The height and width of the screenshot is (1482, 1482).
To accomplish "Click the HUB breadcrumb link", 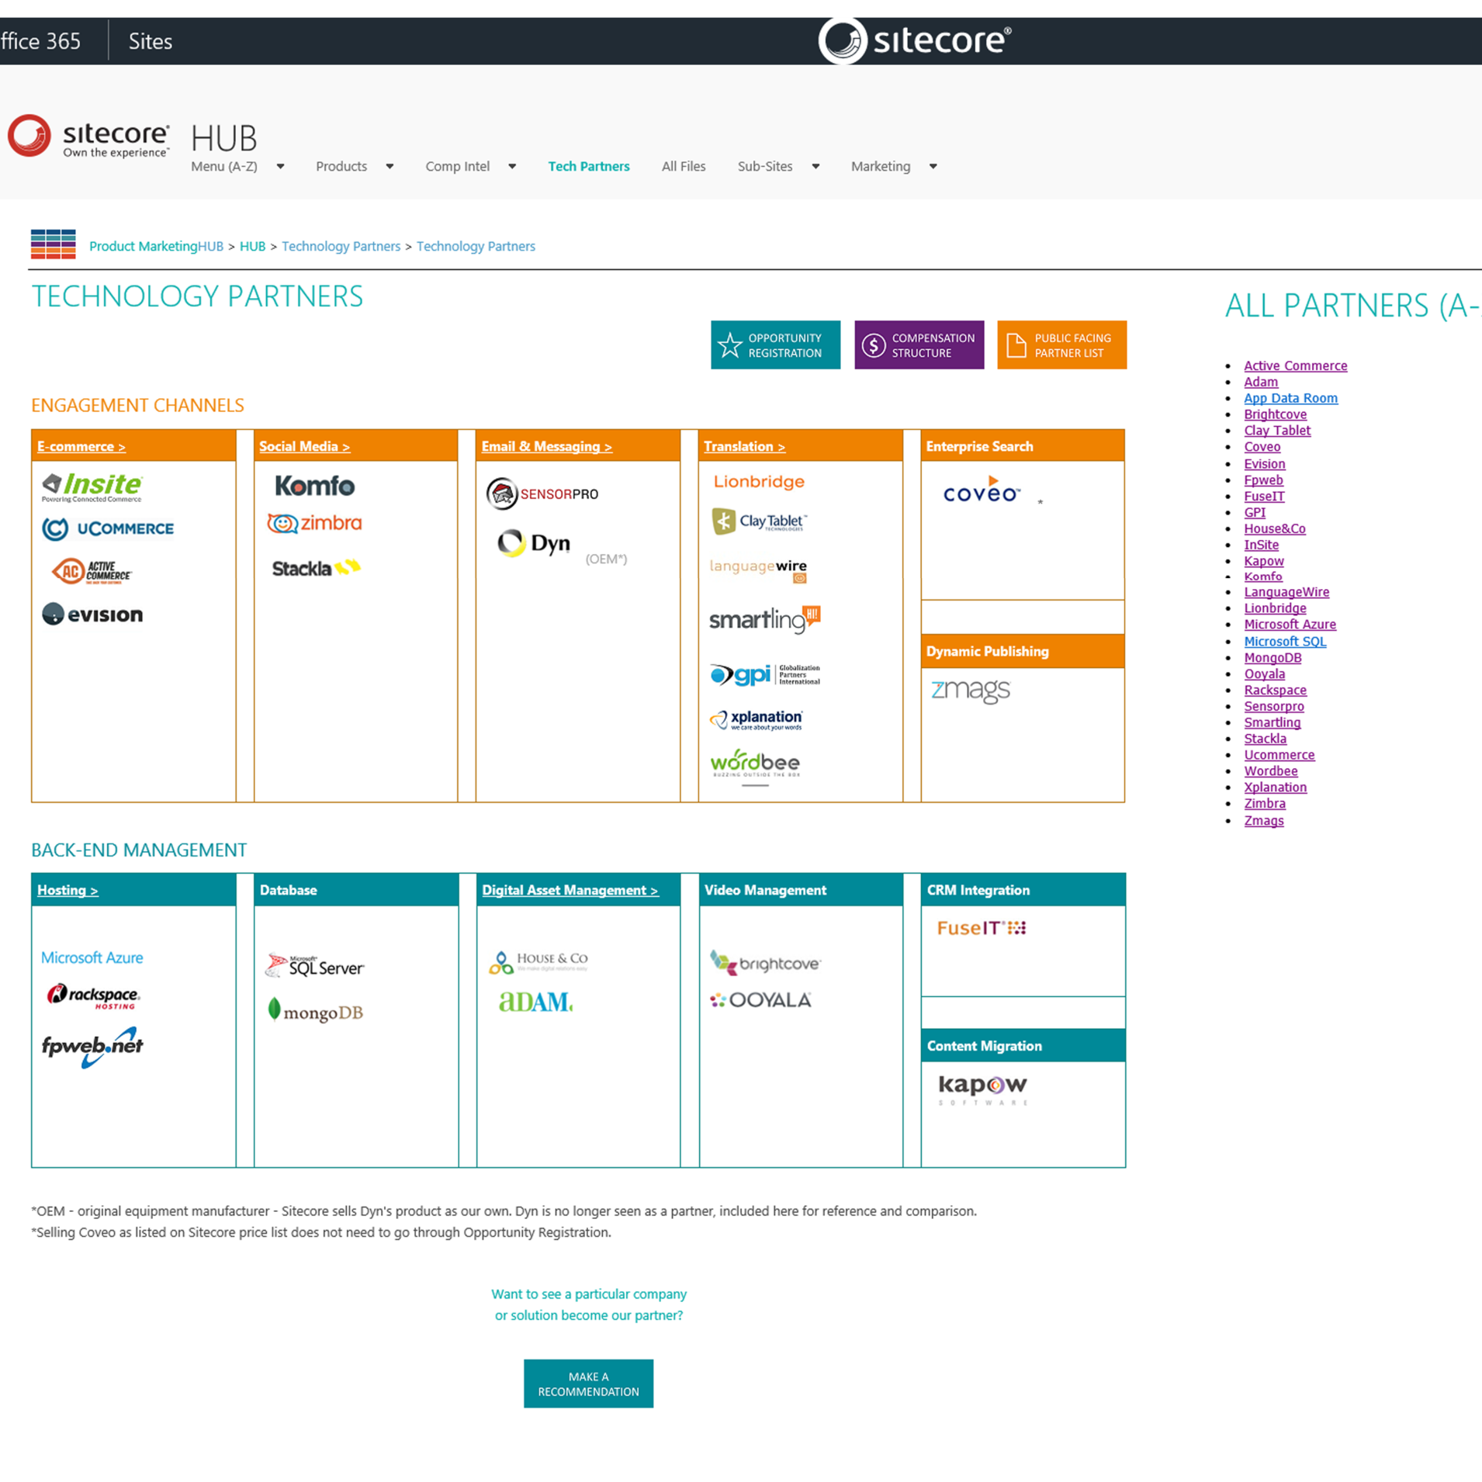I will 252,246.
